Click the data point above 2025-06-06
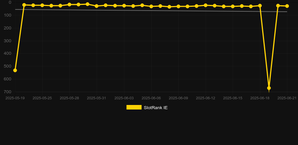Image resolution: width=298 pixels, height=145 pixels. point(151,6)
